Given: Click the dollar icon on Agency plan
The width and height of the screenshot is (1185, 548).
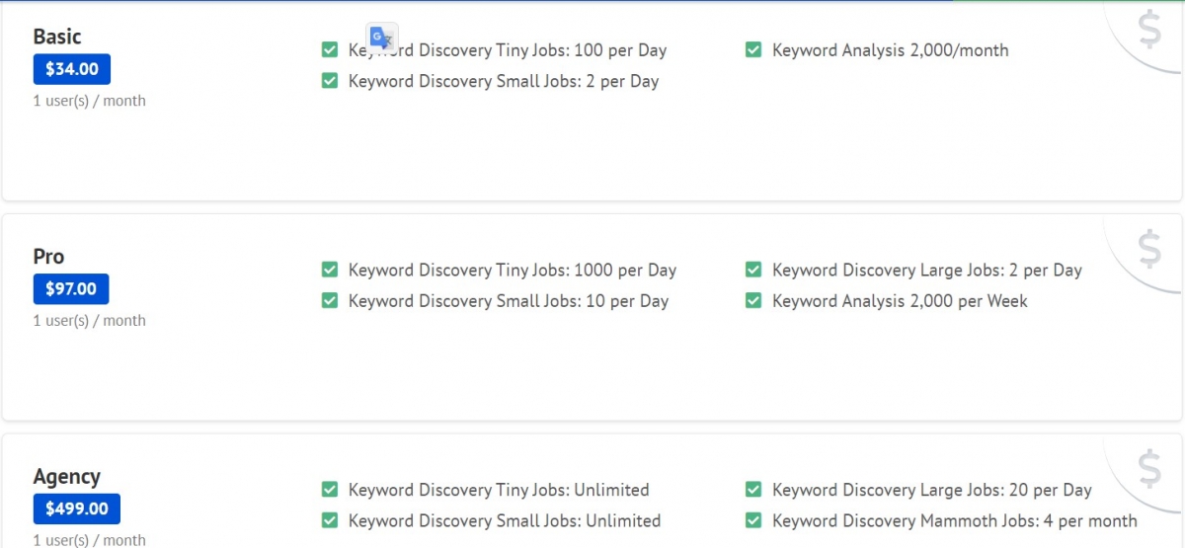Looking at the screenshot, I should point(1149,469).
